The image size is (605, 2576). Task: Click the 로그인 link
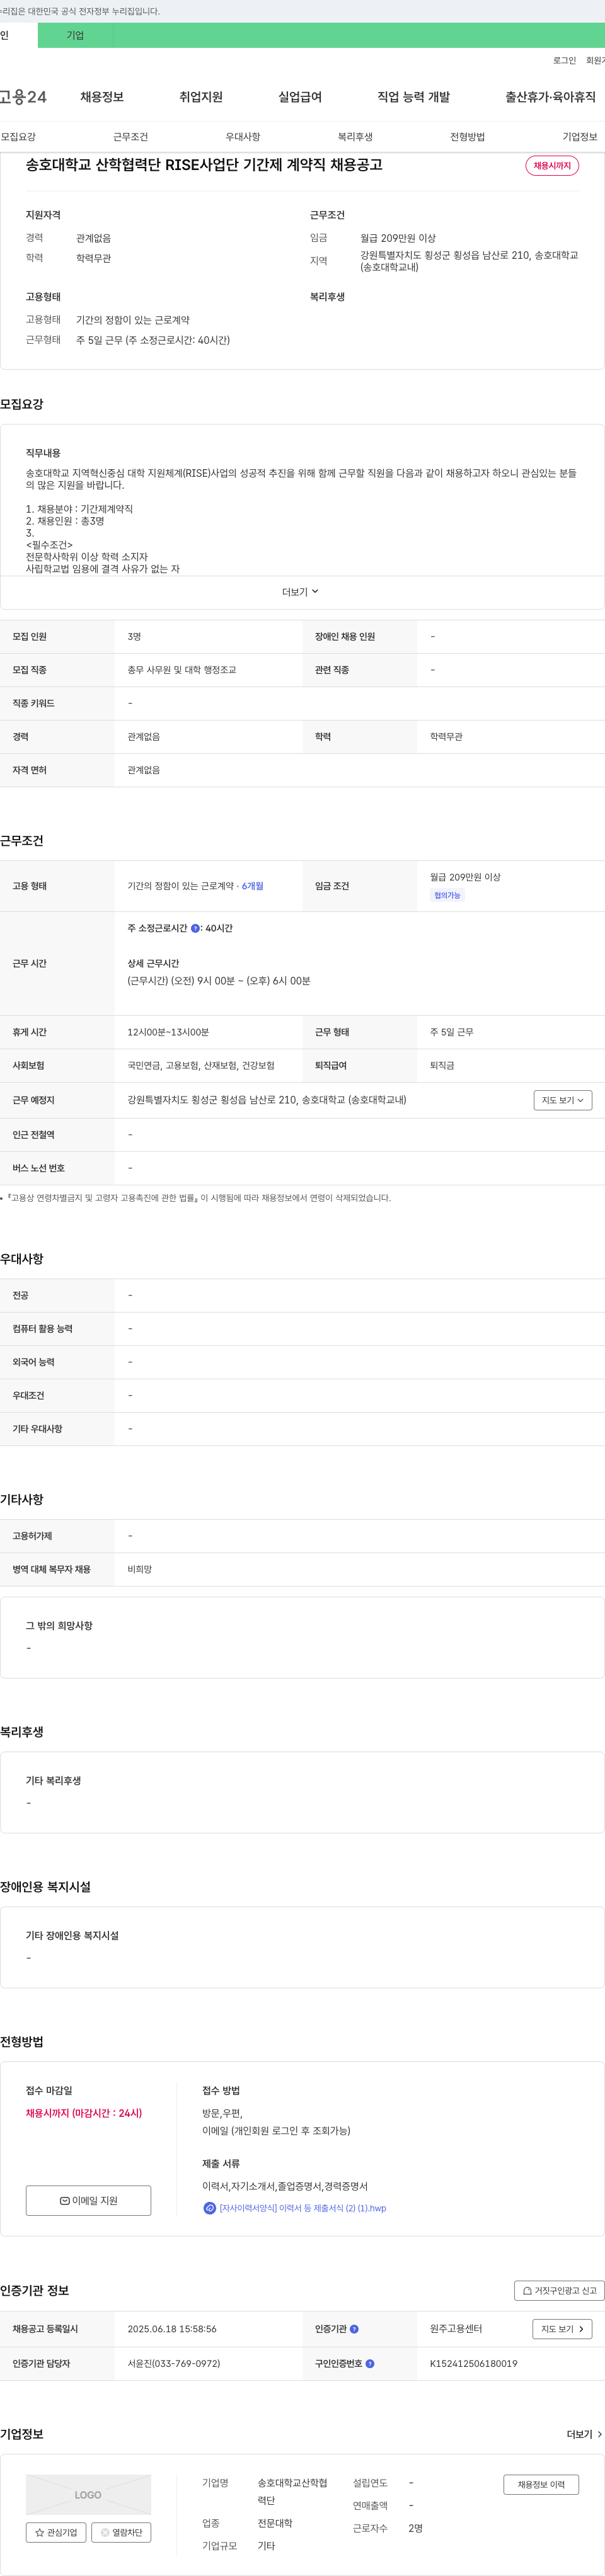click(x=564, y=61)
